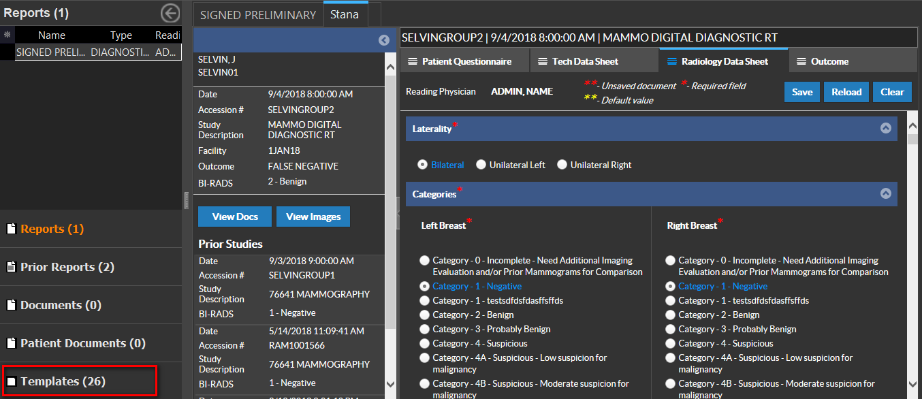Click the Prior Reports document icon
922x399 pixels.
coord(11,267)
